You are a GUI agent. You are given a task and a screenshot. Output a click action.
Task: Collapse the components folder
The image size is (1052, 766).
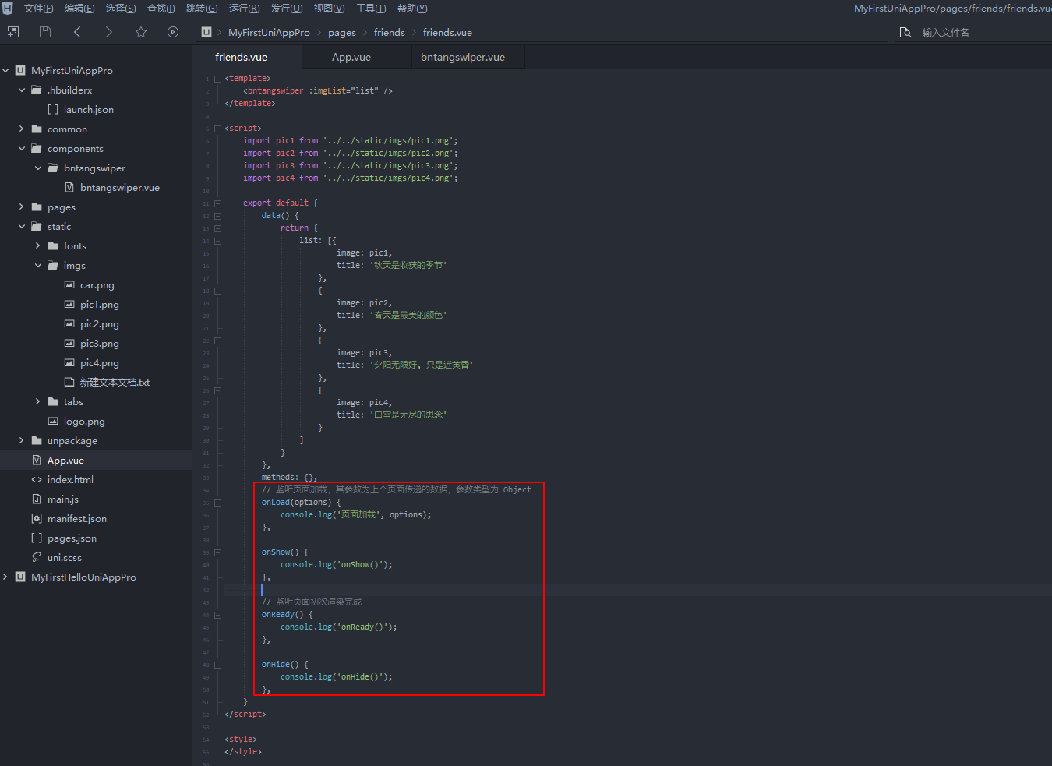22,149
